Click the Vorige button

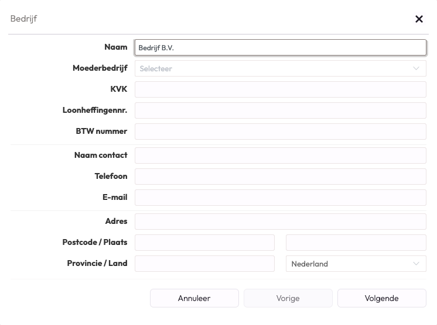[x=288, y=298]
